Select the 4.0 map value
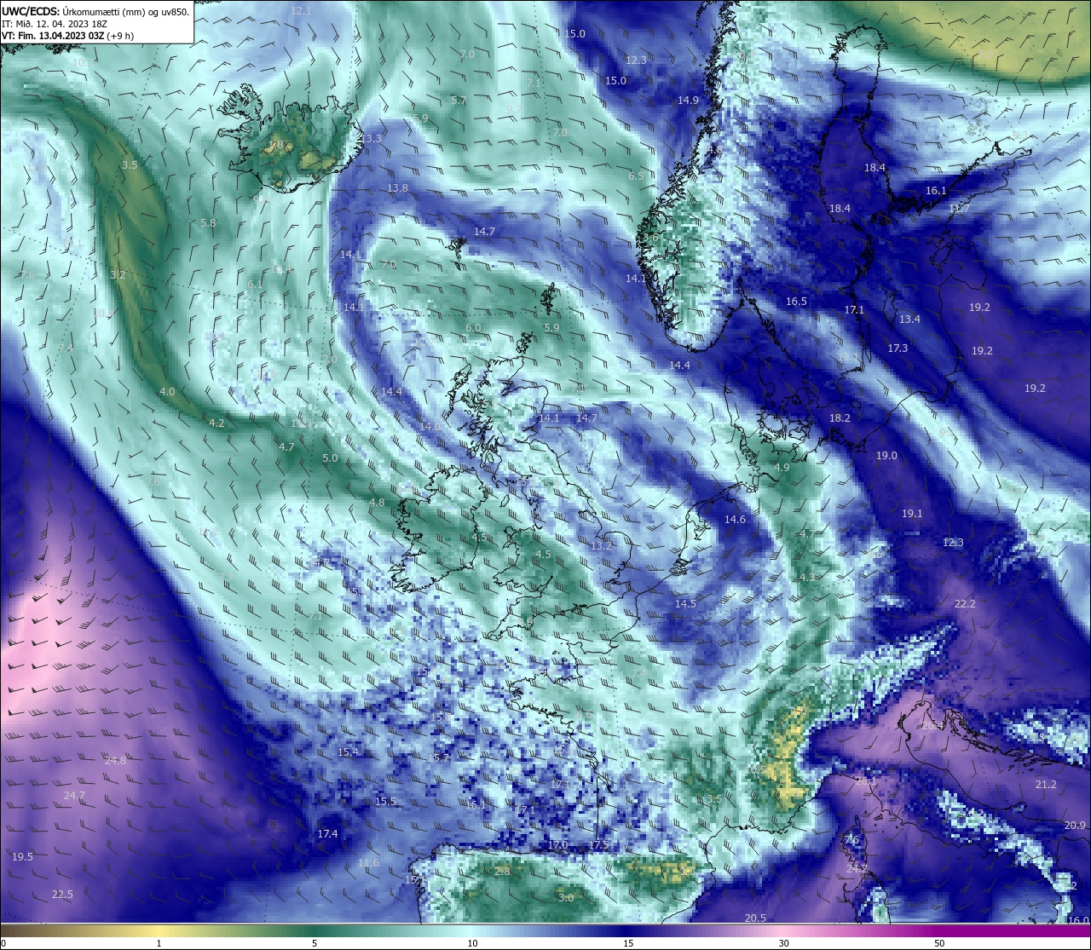Screen dimensions: 1091x950 coord(167,392)
